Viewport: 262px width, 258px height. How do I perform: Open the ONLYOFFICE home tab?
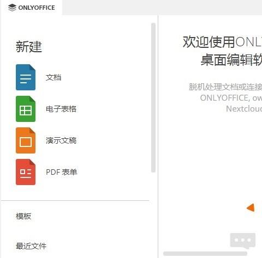tap(31, 8)
